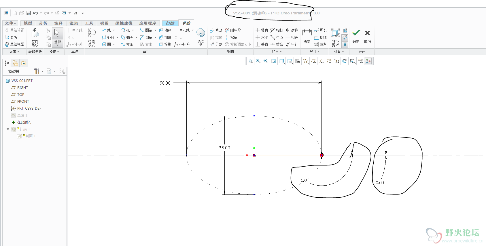
Task: Toggle datum plane display
Action: coord(313,61)
